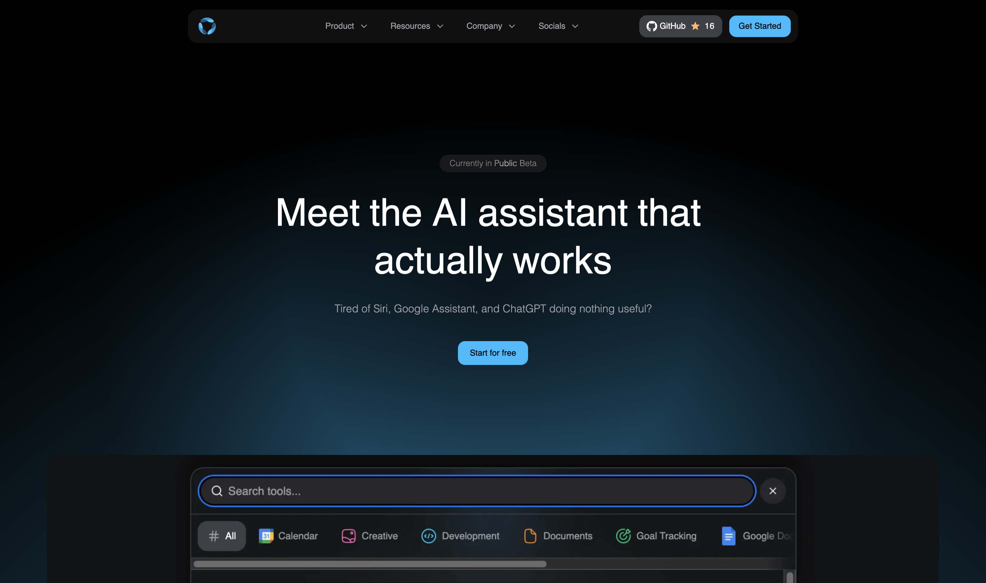Click the Development code icon
986x583 pixels.
pos(428,536)
